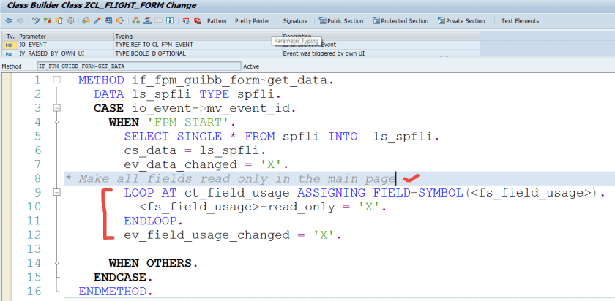Click the <fs_field_usage>-read_only = 'X' line
The width and height of the screenshot is (615, 301).
coord(263,207)
